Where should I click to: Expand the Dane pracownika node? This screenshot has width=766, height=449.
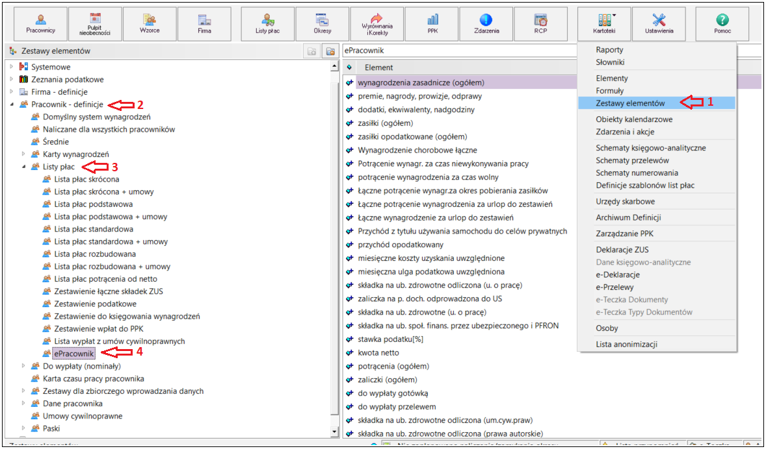tap(23, 403)
